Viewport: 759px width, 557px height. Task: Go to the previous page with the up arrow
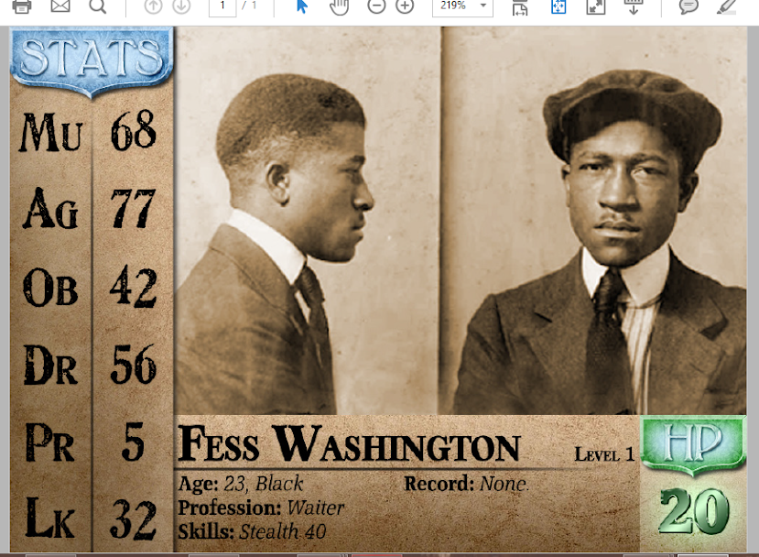154,6
